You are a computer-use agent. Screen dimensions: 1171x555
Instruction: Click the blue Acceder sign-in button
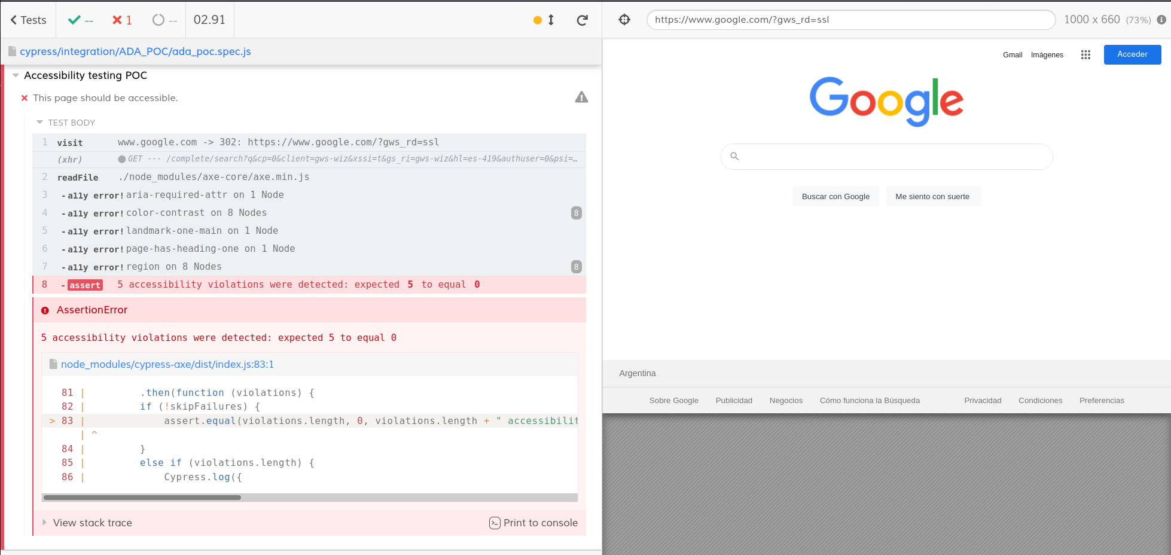(1132, 54)
